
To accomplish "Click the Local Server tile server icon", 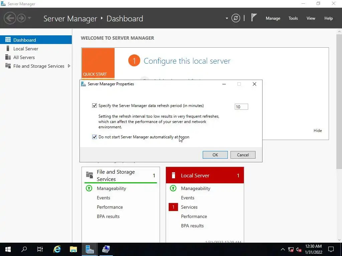I will (173, 175).
